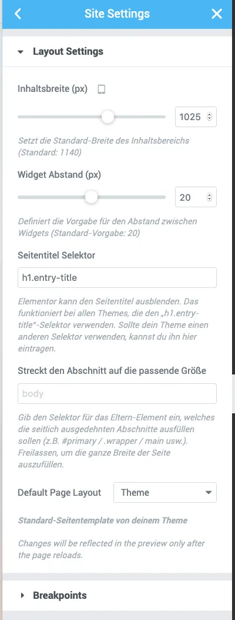This screenshot has height=620, width=235.
Task: Increase Widget Abstand with stepper arrow
Action: [209, 195]
